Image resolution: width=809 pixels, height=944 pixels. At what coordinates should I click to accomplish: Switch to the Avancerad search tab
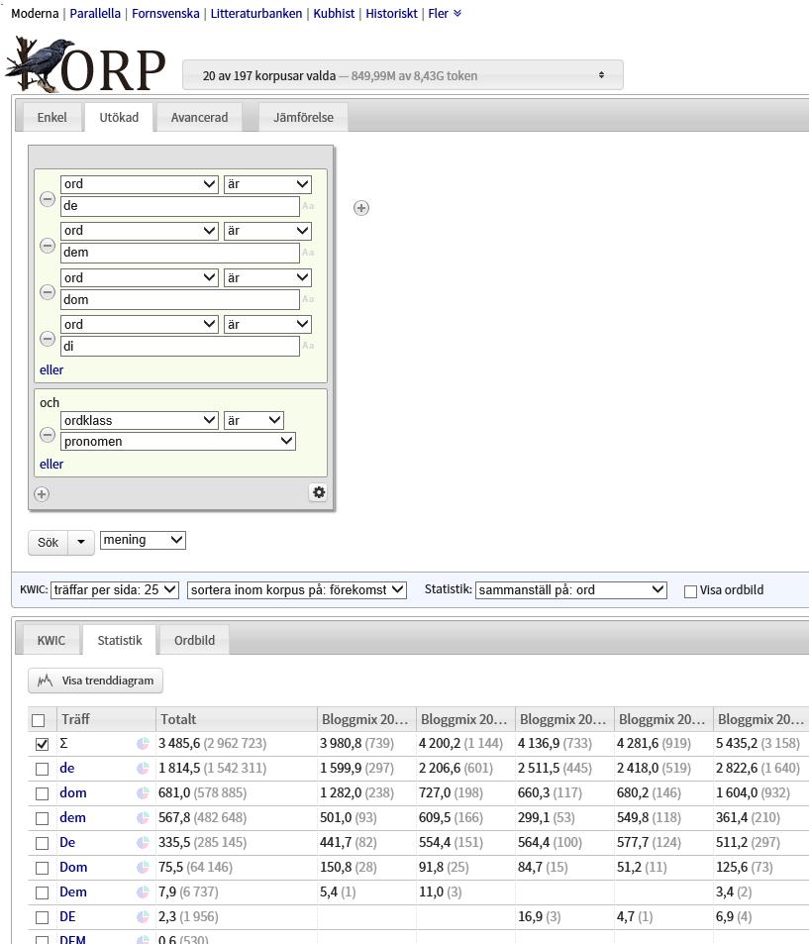click(199, 118)
